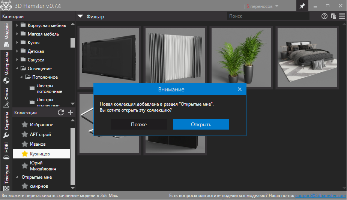Click the star icon next to смирнов

pyautogui.click(x=25, y=186)
